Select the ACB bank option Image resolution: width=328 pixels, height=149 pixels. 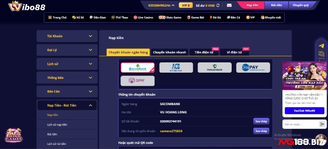pyautogui.click(x=176, y=67)
